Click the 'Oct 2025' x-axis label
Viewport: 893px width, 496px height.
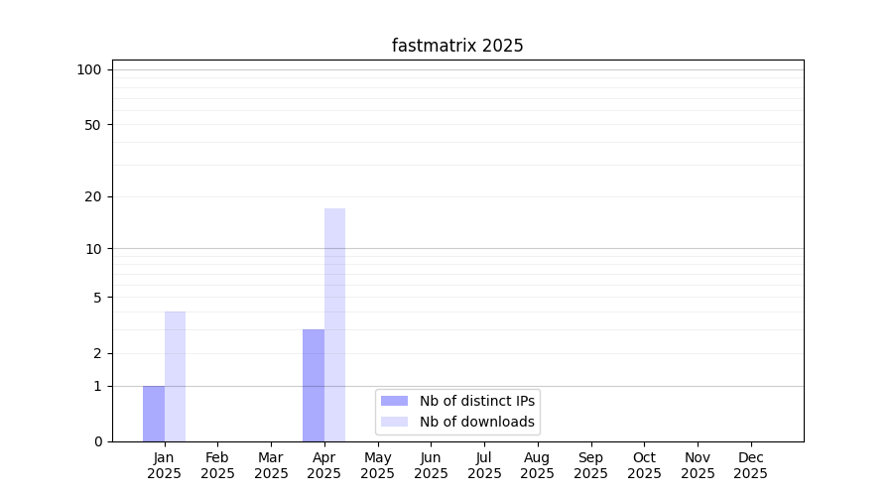[644, 465]
